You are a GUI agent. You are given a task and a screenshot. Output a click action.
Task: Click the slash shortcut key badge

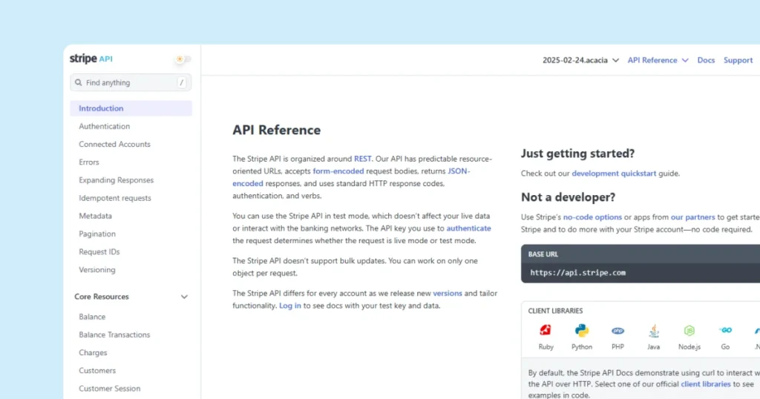[x=182, y=83]
